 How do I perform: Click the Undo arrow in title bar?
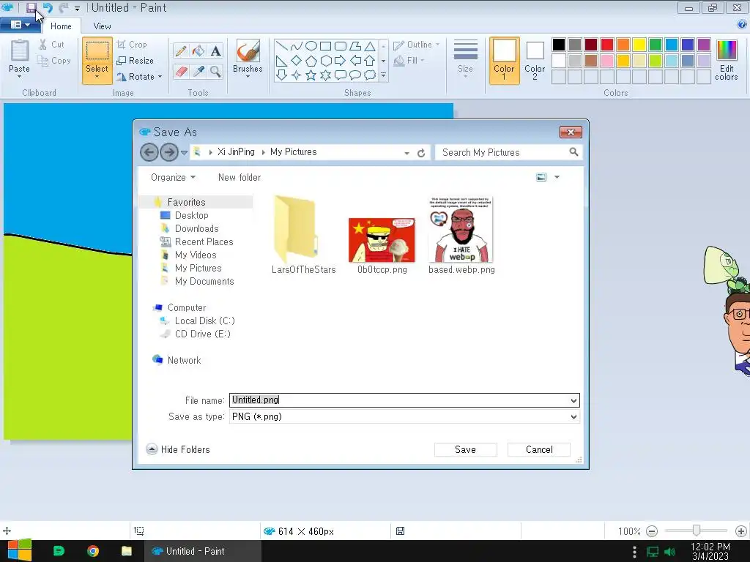click(48, 7)
